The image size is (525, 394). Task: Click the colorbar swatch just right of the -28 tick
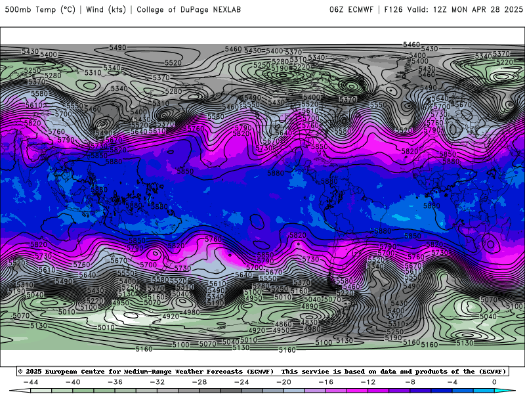point(209,391)
